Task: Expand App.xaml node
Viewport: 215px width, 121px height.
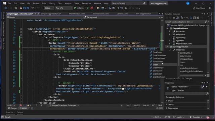Action: [170, 41]
